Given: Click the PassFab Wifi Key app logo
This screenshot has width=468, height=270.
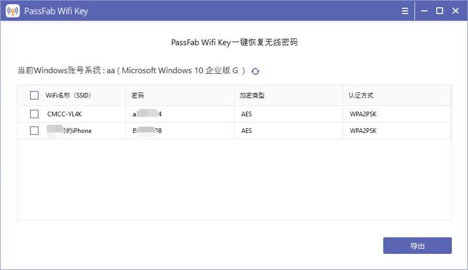Looking at the screenshot, I should coord(13,11).
